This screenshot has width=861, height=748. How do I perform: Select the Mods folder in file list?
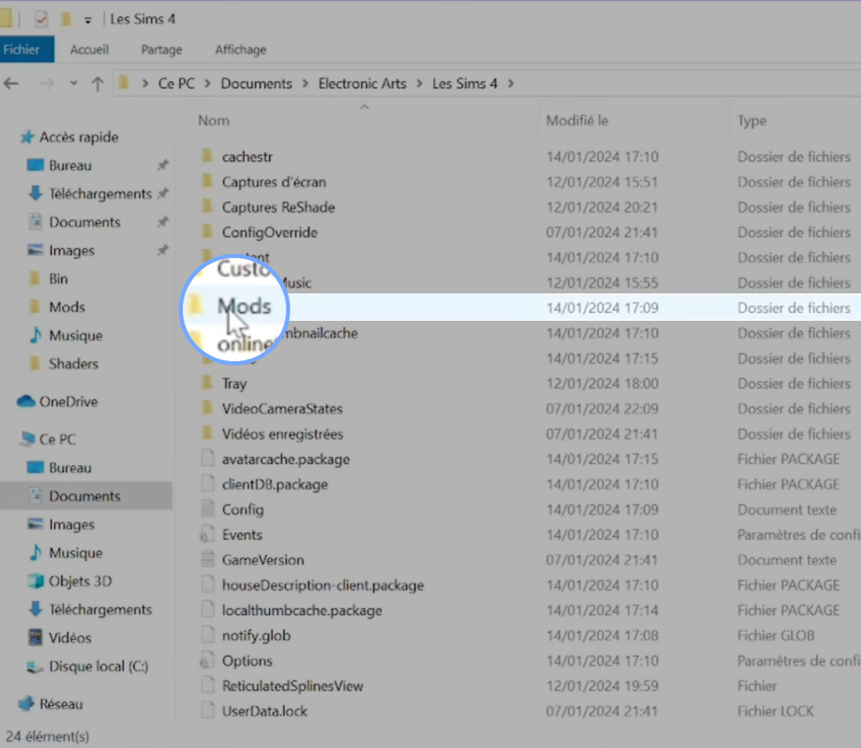[243, 307]
